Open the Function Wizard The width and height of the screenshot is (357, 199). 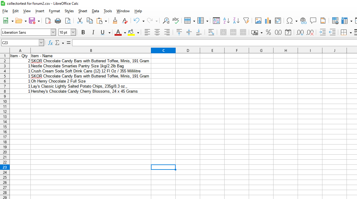pyautogui.click(x=50, y=43)
